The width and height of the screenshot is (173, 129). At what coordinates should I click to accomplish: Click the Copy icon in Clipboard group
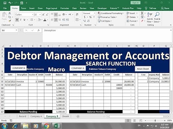[10, 17]
